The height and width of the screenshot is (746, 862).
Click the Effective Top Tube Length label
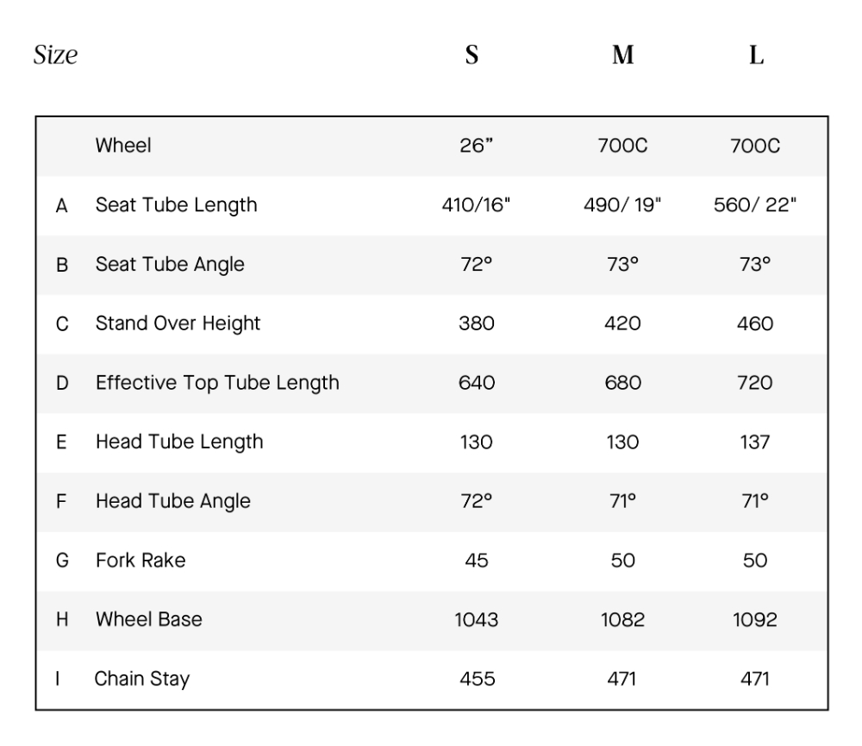pyautogui.click(x=217, y=383)
